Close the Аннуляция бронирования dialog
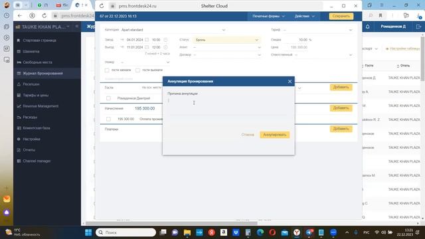Image resolution: width=425 pixels, height=239 pixels. point(290,81)
